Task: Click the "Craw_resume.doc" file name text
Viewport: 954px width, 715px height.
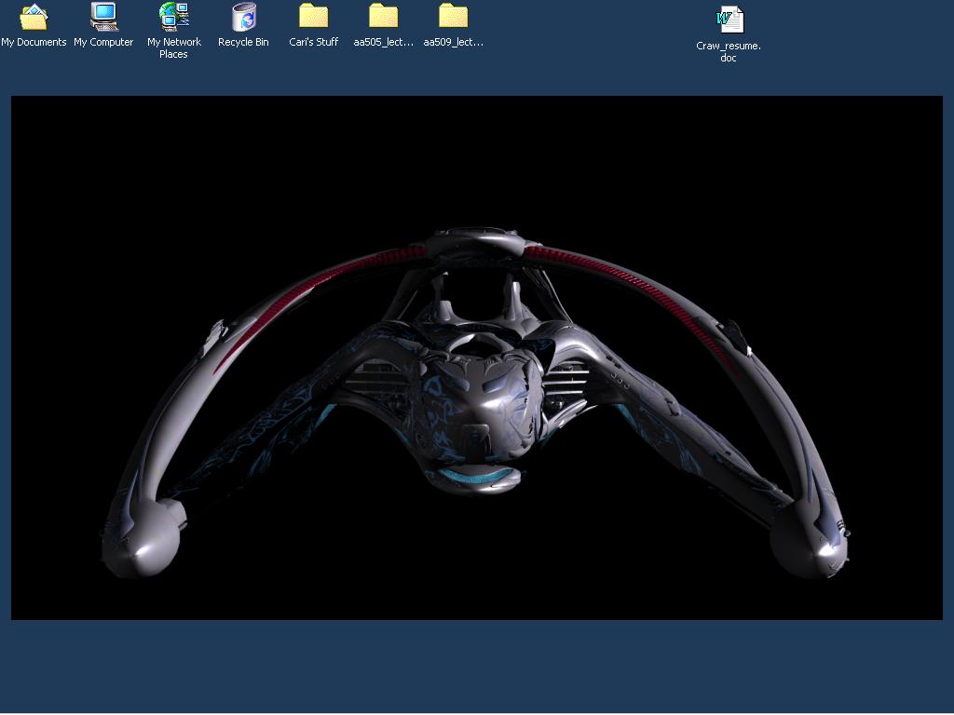Action: [x=729, y=52]
